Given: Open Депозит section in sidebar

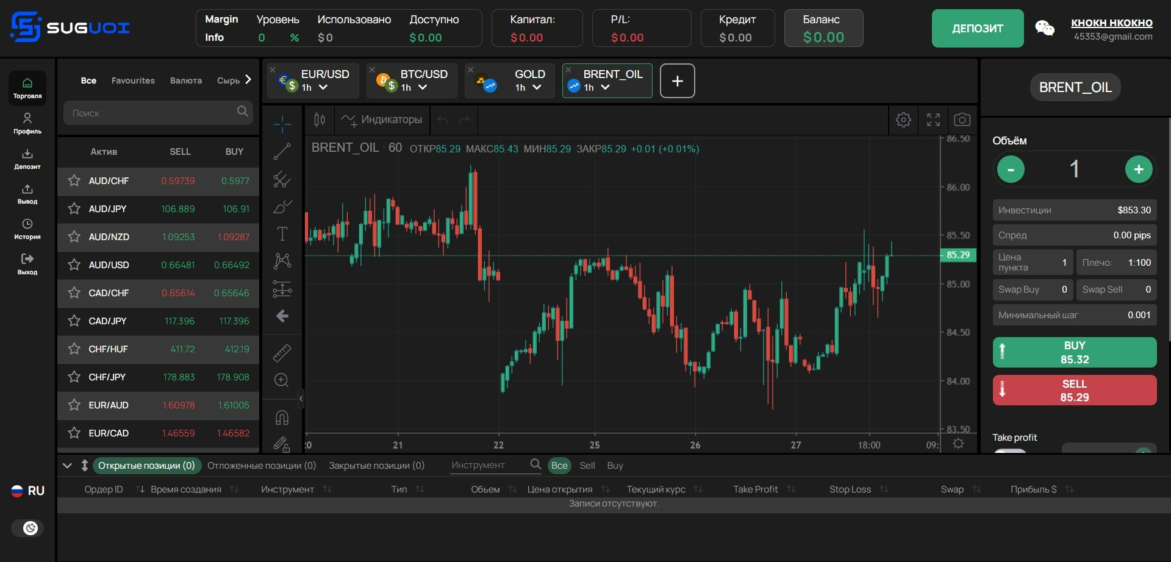Looking at the screenshot, I should click(x=27, y=158).
